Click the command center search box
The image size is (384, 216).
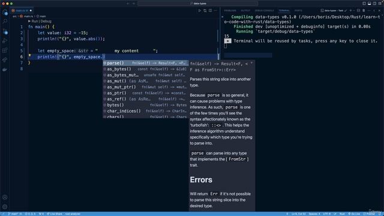click(x=197, y=4)
